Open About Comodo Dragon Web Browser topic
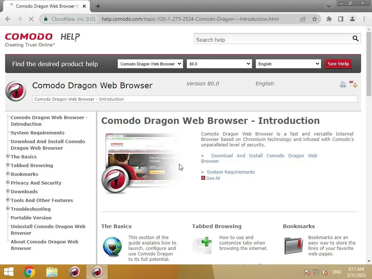372x279 pixels. click(44, 245)
